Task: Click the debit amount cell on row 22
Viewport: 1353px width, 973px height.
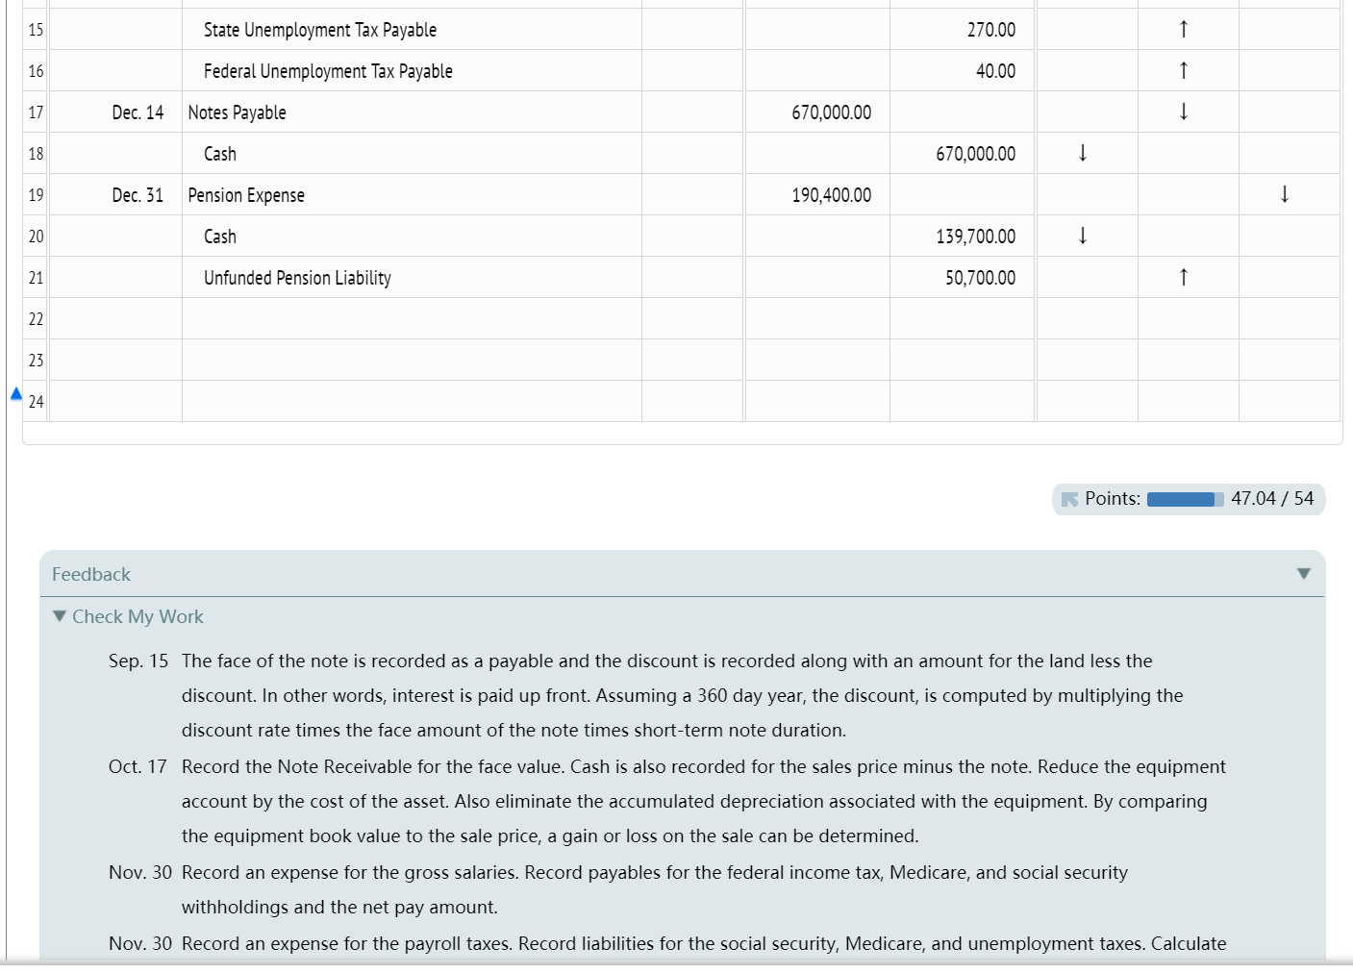Action: [x=816, y=318]
